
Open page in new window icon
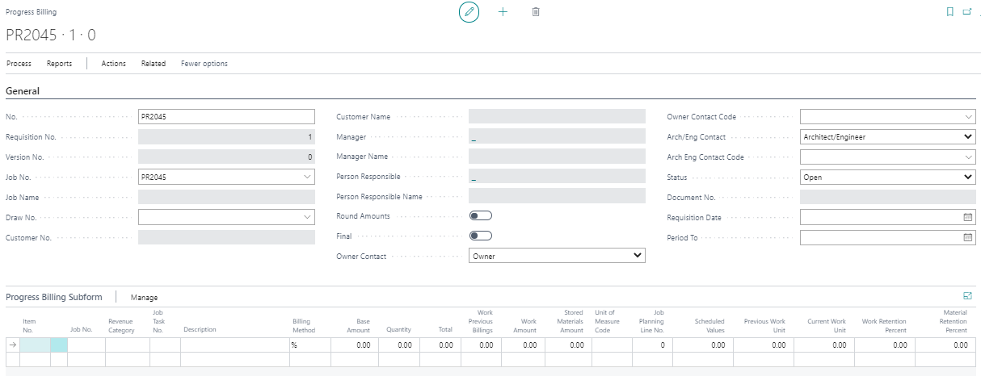967,12
